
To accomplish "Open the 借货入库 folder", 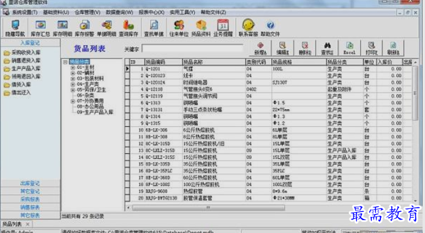I will point(18,85).
